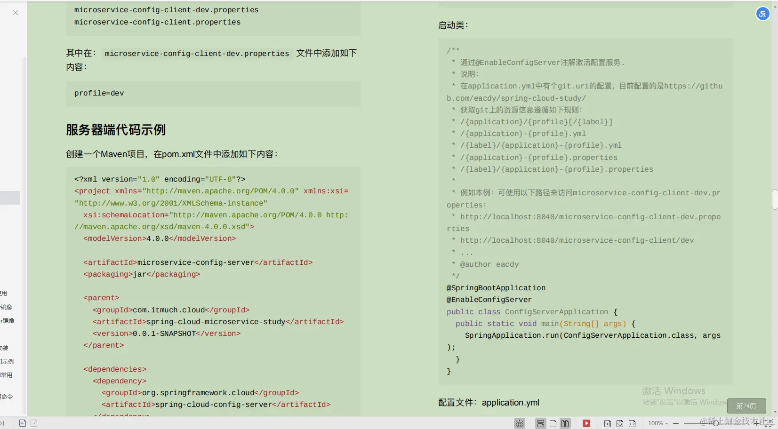Select the 安装 outline entry

tap(5, 348)
